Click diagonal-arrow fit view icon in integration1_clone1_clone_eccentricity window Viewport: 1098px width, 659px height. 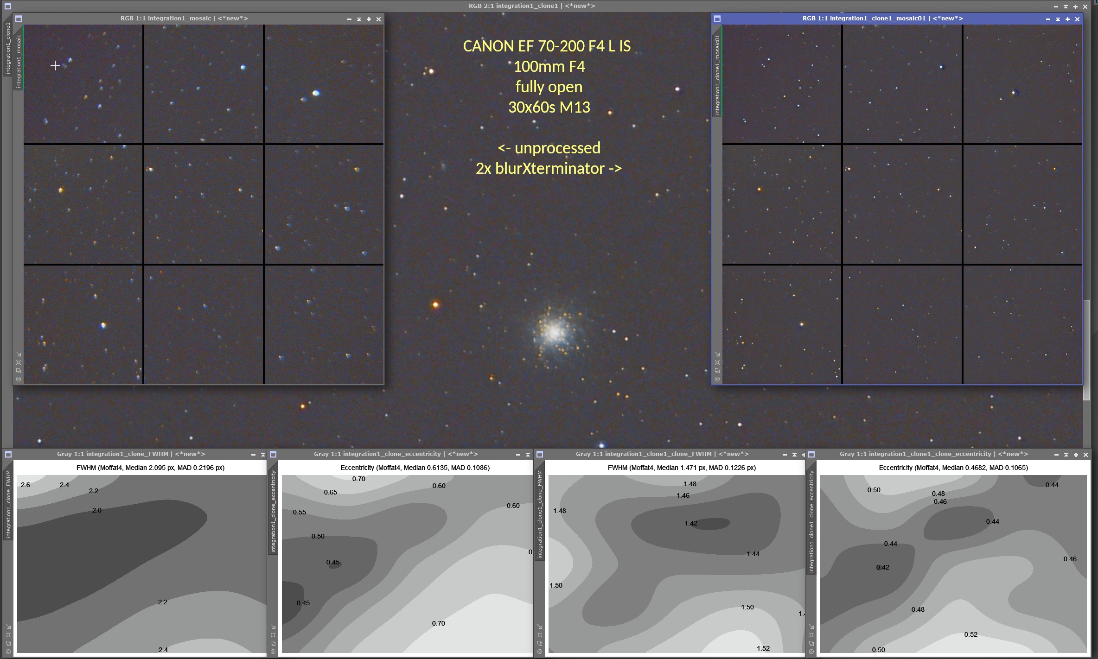(x=811, y=627)
